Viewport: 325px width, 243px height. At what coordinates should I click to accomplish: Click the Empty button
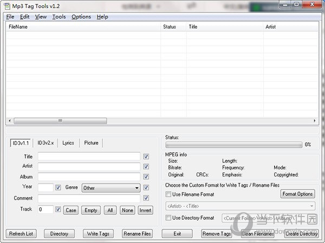click(91, 211)
